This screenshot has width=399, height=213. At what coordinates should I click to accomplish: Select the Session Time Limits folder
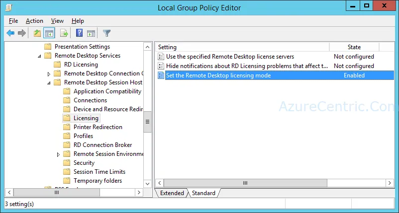100,172
